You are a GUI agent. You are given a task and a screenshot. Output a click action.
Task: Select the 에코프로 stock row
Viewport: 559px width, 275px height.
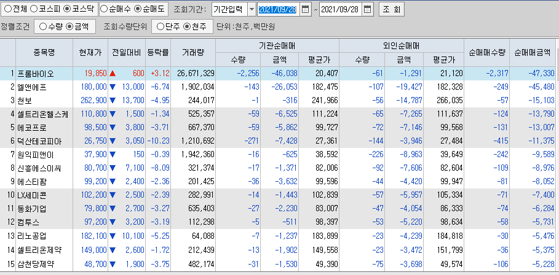[278, 128]
